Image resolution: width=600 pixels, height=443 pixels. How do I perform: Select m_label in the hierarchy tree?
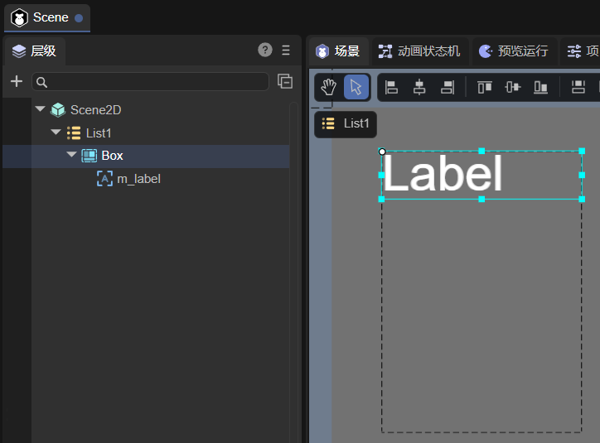[x=138, y=178]
